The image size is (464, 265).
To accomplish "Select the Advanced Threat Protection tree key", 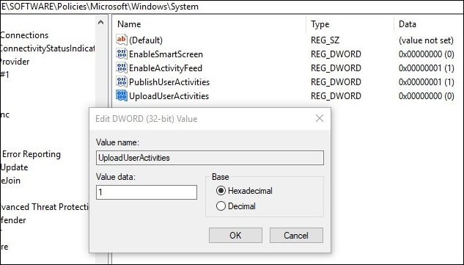I will [x=45, y=207].
